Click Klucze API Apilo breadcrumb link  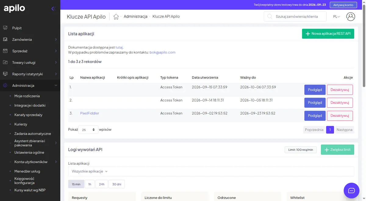pyautogui.click(x=166, y=16)
